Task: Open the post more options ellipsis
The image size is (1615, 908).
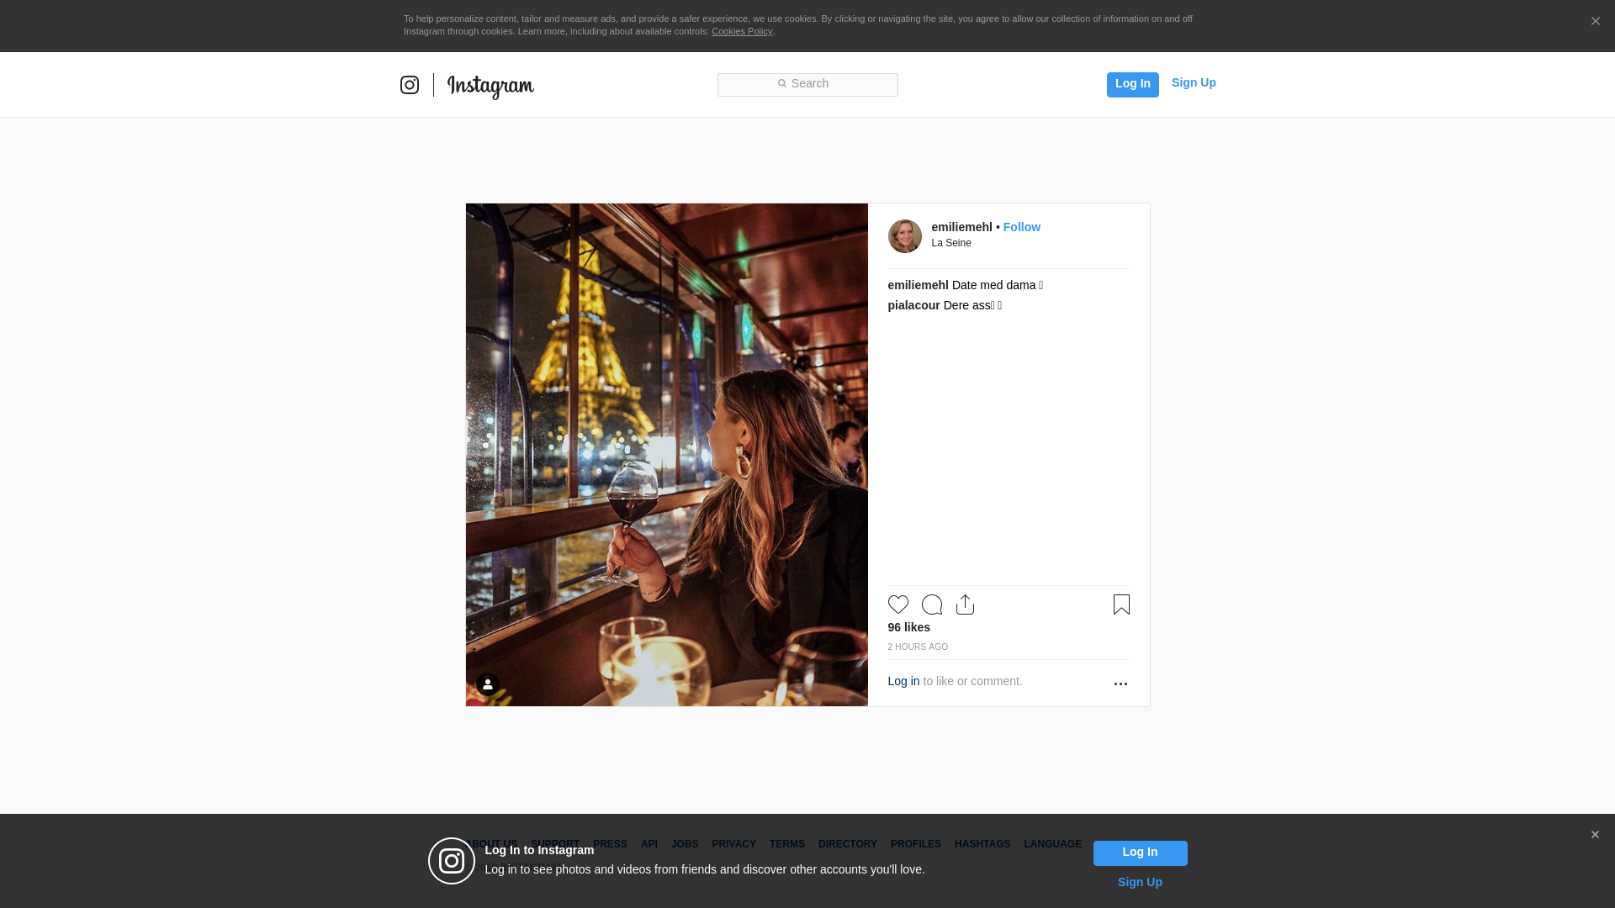Action: tap(1120, 684)
